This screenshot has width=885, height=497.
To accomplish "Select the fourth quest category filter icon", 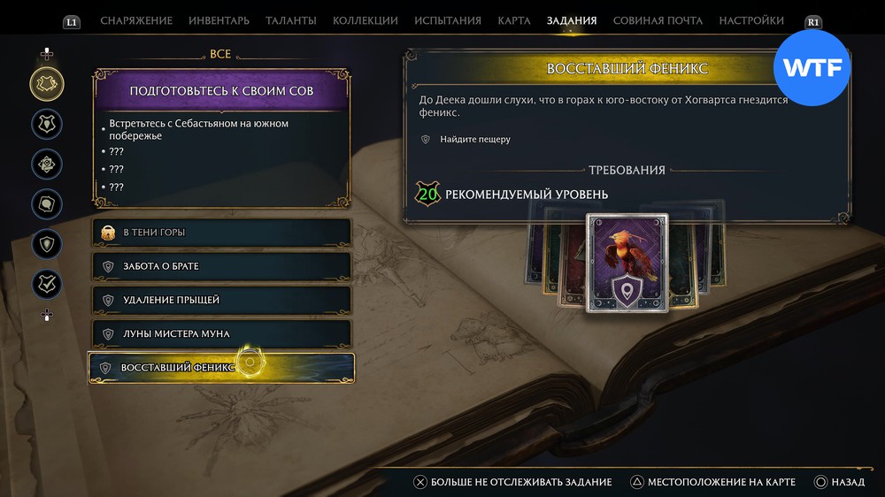I will [x=47, y=204].
